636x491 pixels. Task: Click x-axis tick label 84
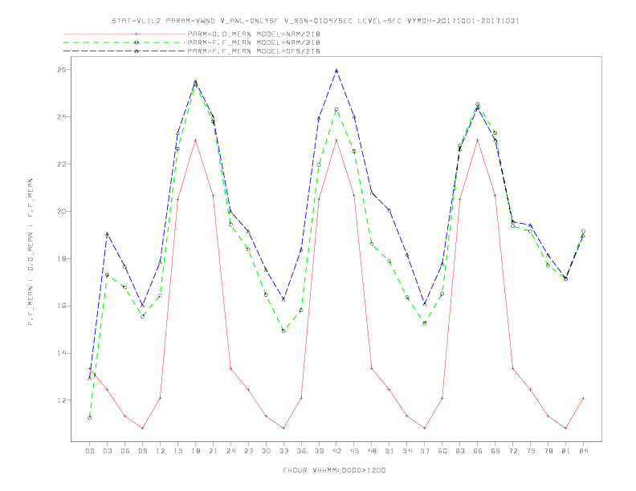[x=583, y=451]
